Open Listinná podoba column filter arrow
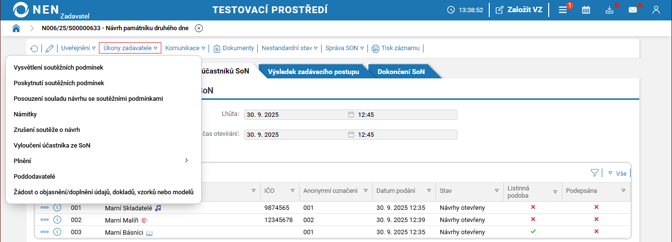 click(x=555, y=192)
